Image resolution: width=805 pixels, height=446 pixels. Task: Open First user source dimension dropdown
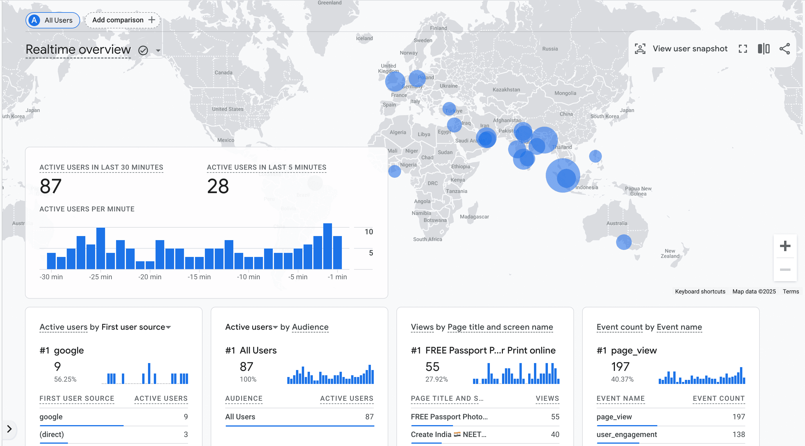click(x=168, y=327)
